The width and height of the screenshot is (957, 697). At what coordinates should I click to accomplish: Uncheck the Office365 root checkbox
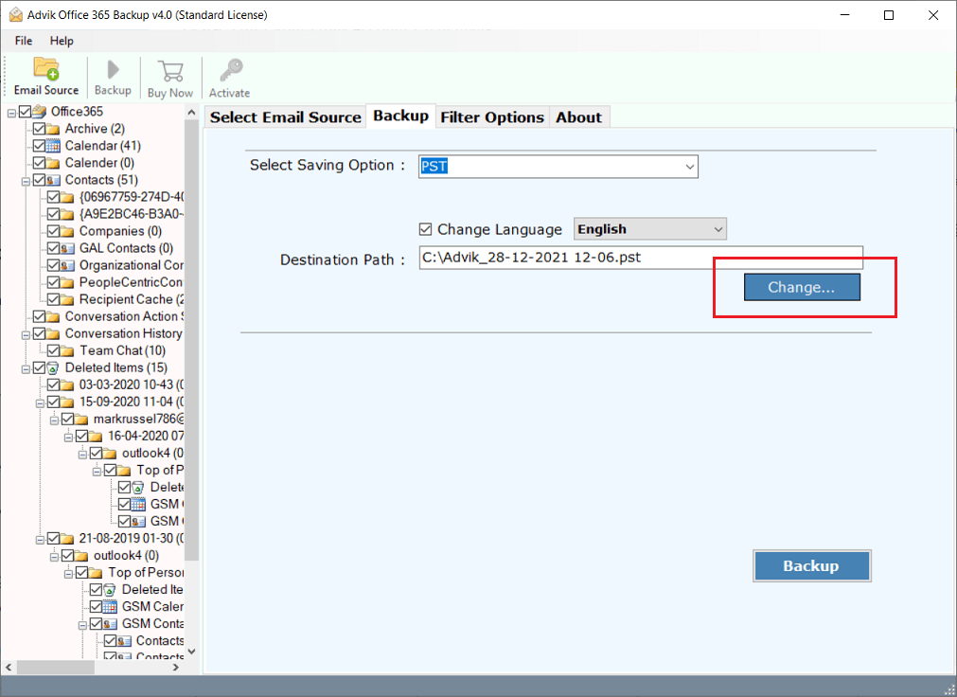25,111
